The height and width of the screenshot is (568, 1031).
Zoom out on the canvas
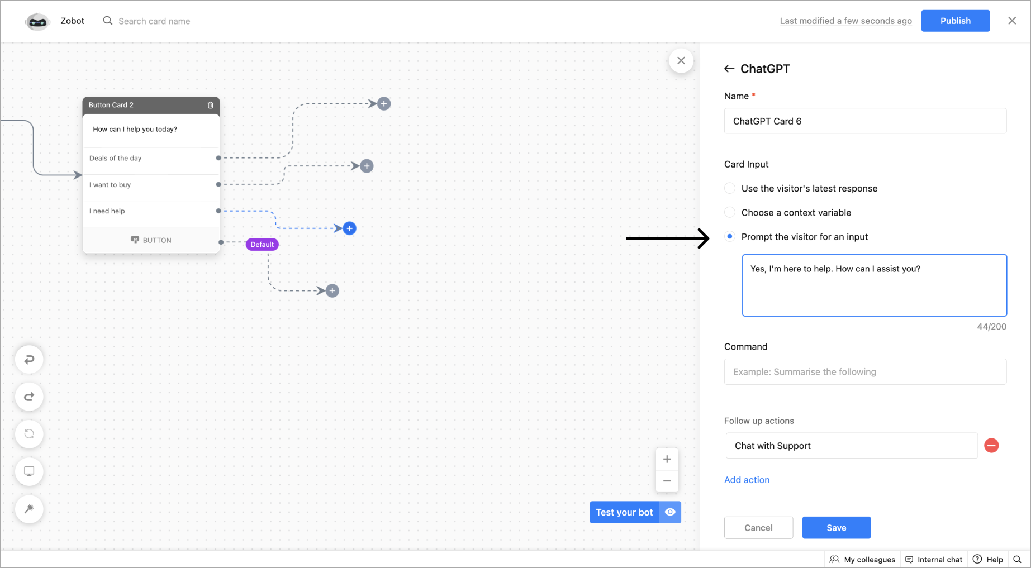pos(667,481)
